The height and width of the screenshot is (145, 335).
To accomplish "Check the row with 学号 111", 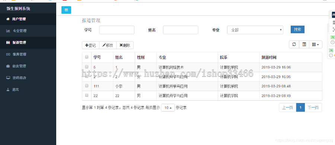I will click(x=87, y=86).
